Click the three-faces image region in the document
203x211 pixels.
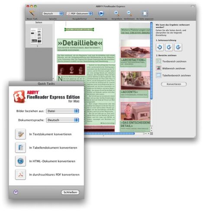click(71, 70)
